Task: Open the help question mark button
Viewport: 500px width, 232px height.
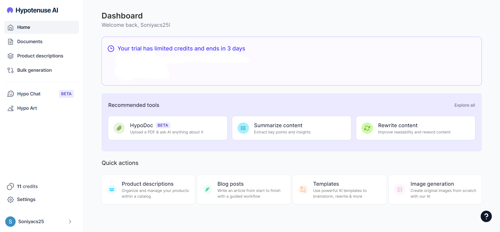Action: click(x=486, y=216)
